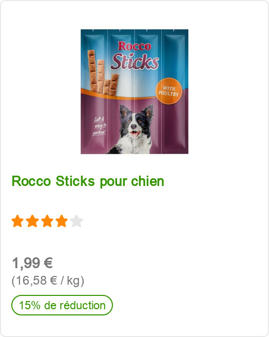This screenshot has width=269, height=337.
Task: Open the Rocco Sticks product image
Action: tap(134, 91)
